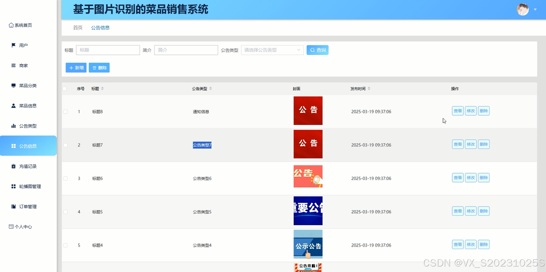Click the list icon for 商家

(x=13, y=65)
